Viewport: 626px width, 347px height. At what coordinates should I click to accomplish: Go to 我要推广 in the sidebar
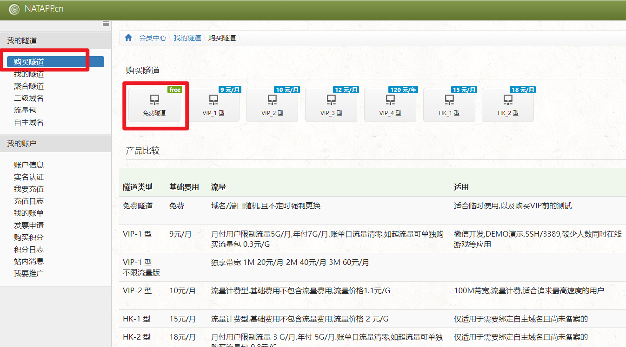(29, 274)
